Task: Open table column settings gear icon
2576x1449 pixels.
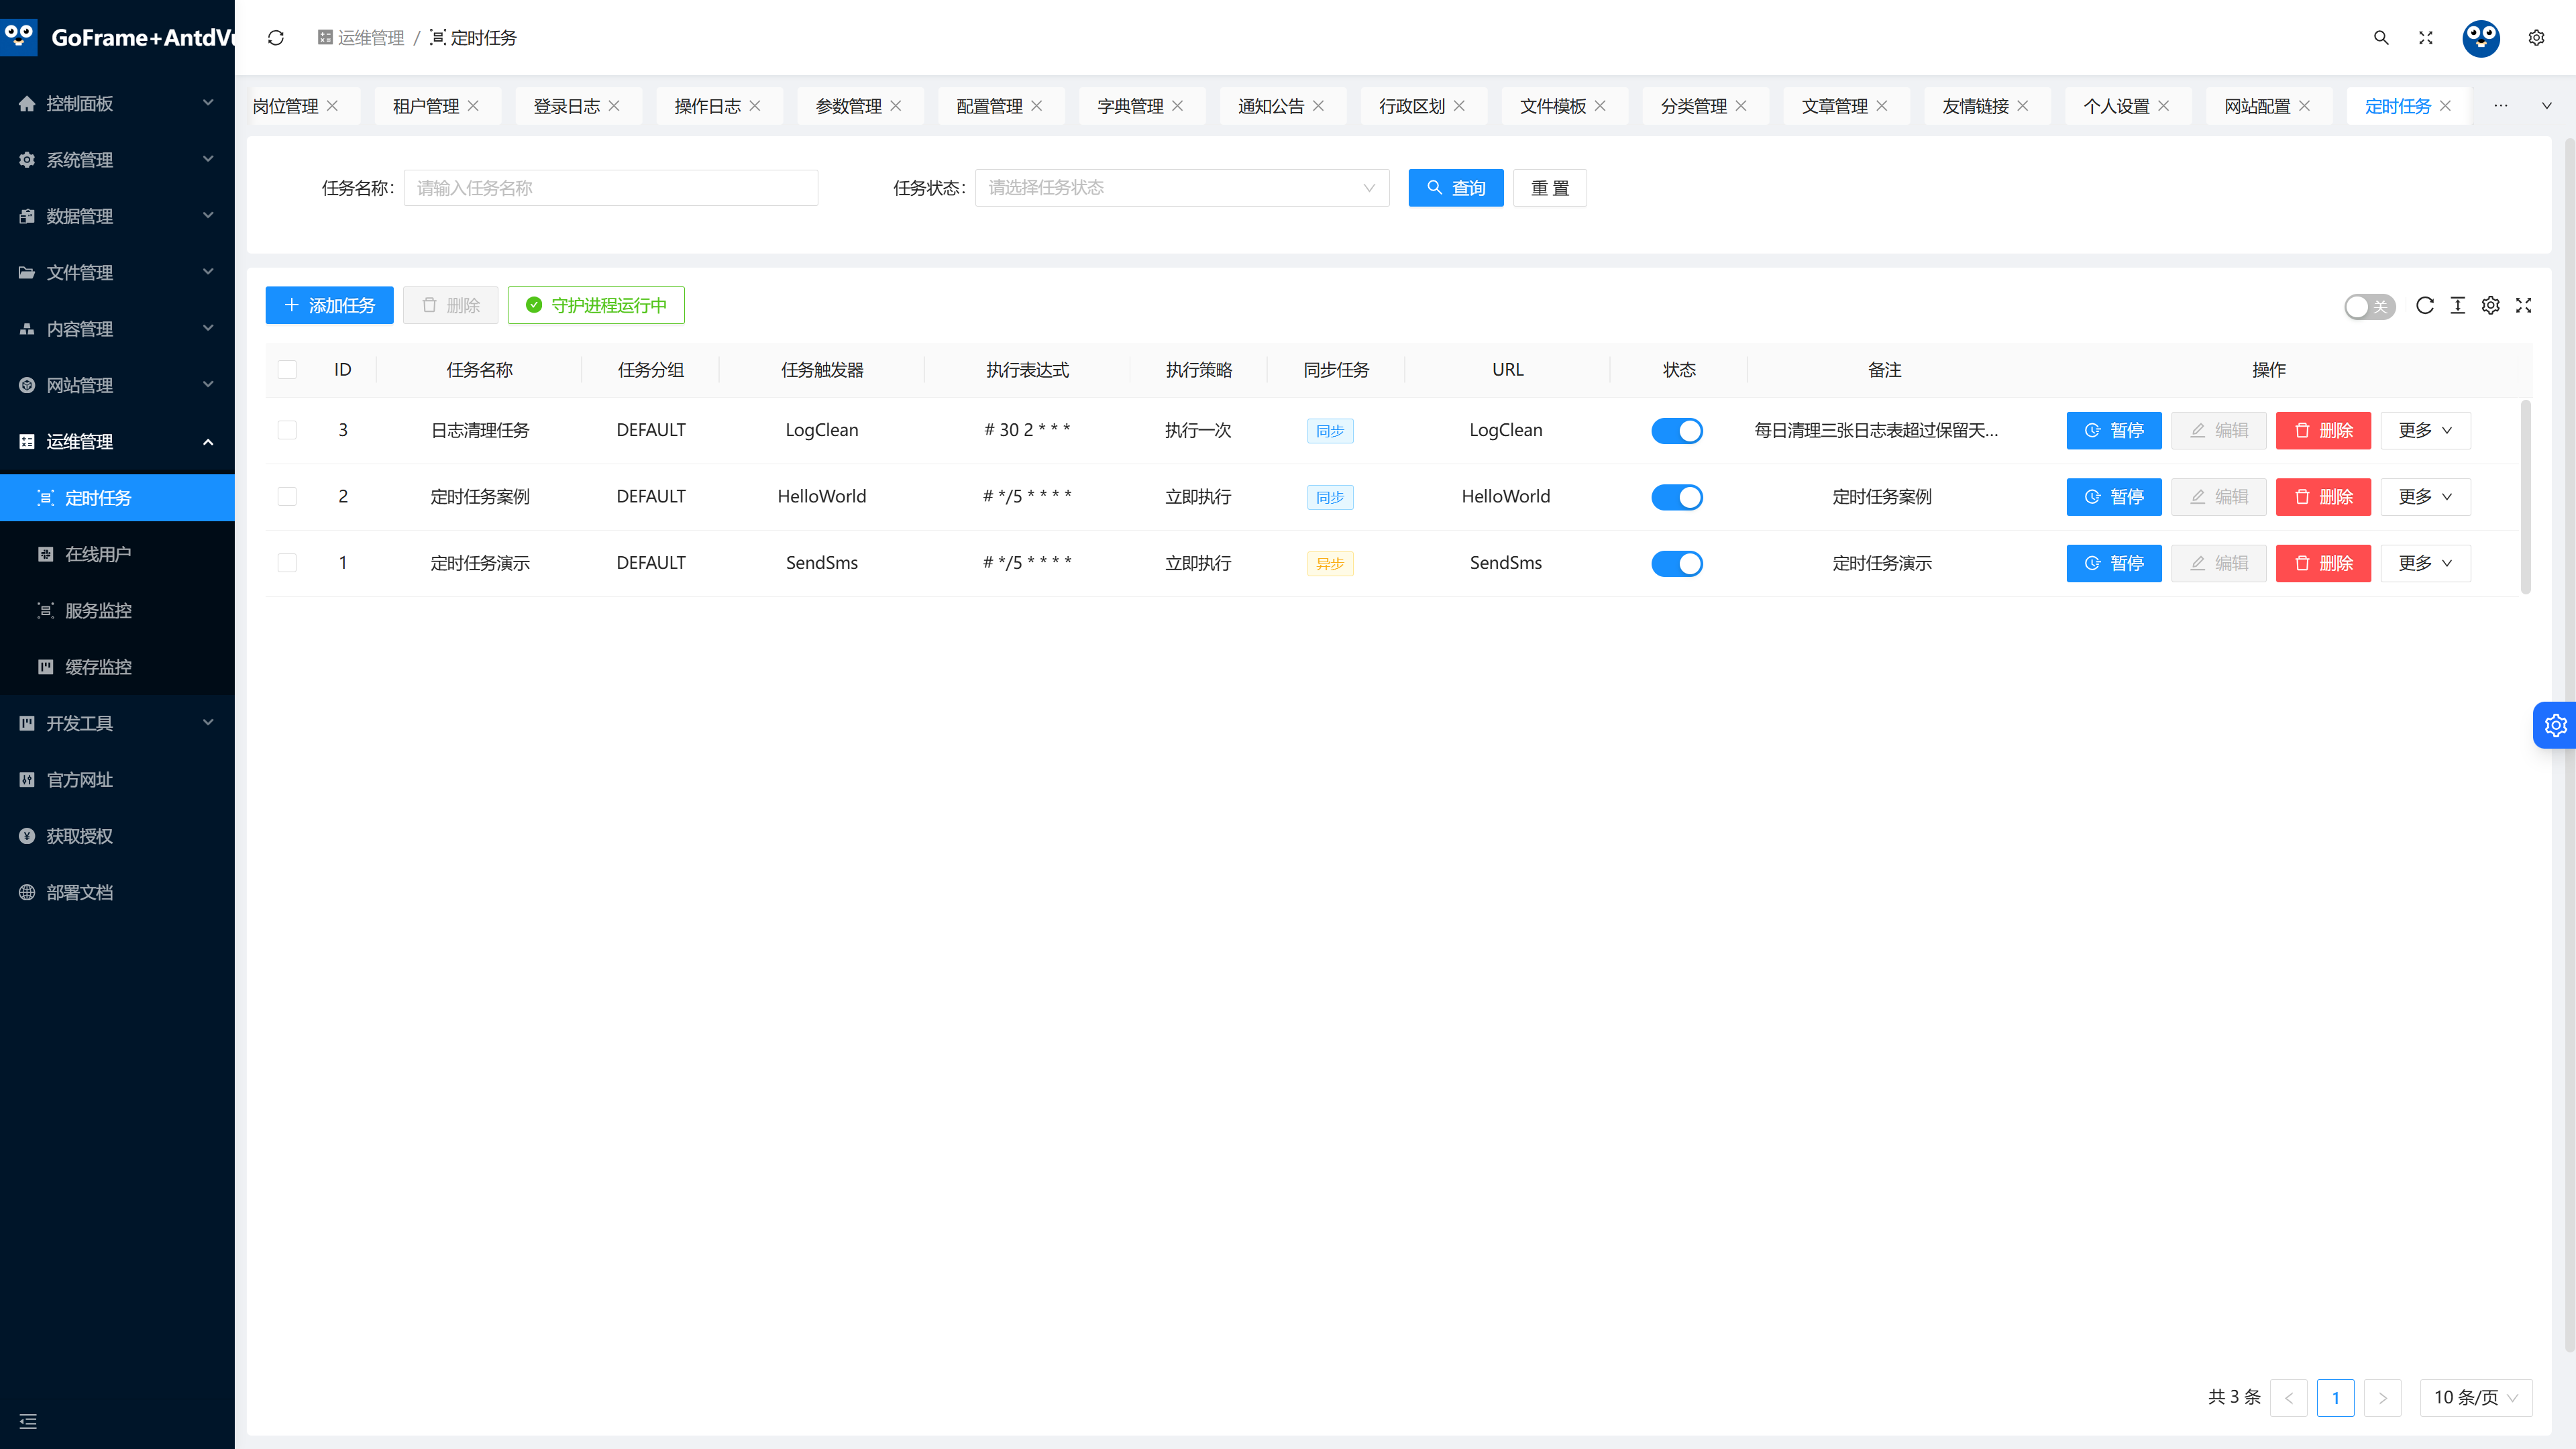Action: pyautogui.click(x=2491, y=306)
